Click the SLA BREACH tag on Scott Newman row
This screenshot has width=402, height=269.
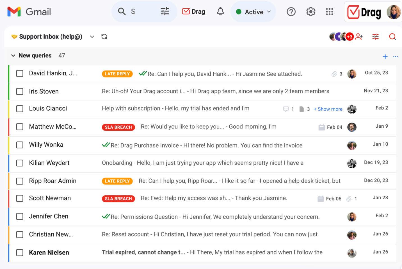click(x=118, y=198)
